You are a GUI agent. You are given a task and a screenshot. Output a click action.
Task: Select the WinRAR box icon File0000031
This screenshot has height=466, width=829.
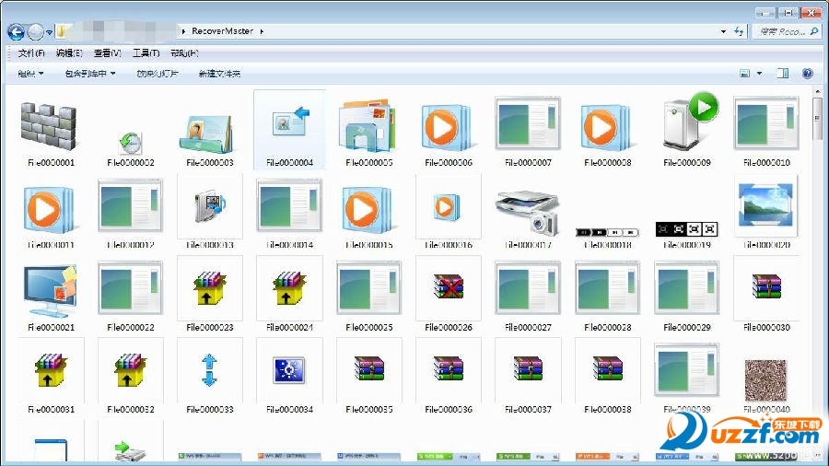(51, 370)
